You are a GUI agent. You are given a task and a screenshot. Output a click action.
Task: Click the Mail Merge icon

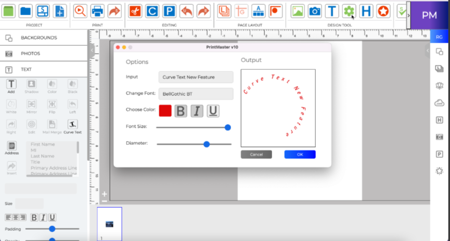tap(52, 124)
